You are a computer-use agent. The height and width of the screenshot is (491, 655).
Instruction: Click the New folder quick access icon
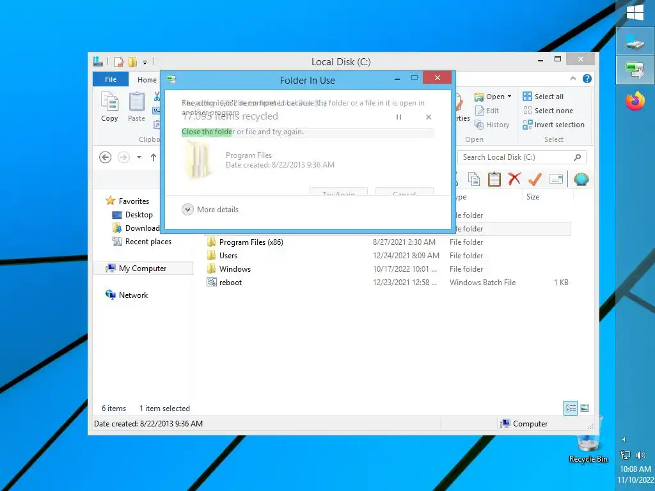133,62
